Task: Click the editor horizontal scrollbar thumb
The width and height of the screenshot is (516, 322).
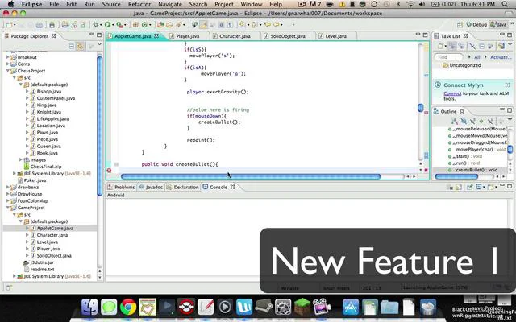Action: [x=251, y=177]
